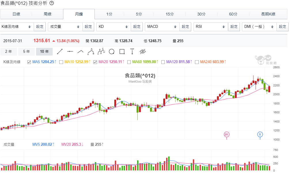Choose the 0-A-B wave pattern tool
The height and width of the screenshot is (173, 290).
pos(91,51)
